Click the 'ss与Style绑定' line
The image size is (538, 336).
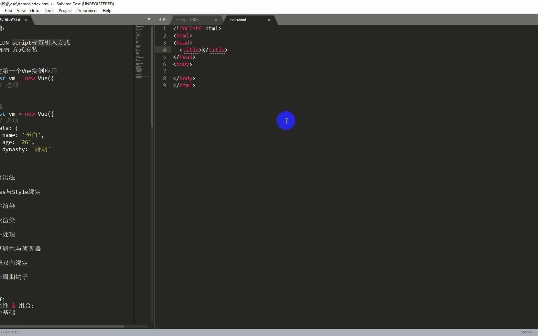20,192
